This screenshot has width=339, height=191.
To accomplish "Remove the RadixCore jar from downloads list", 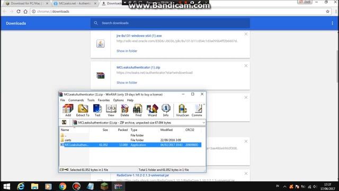I will pos(246,173).
